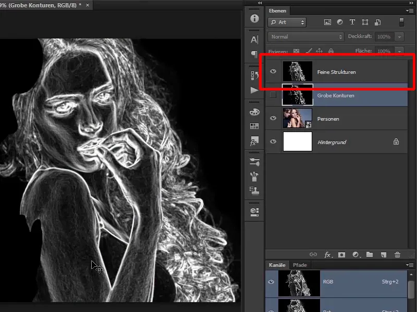Select the Feine Strukturen layer name

tap(336, 72)
